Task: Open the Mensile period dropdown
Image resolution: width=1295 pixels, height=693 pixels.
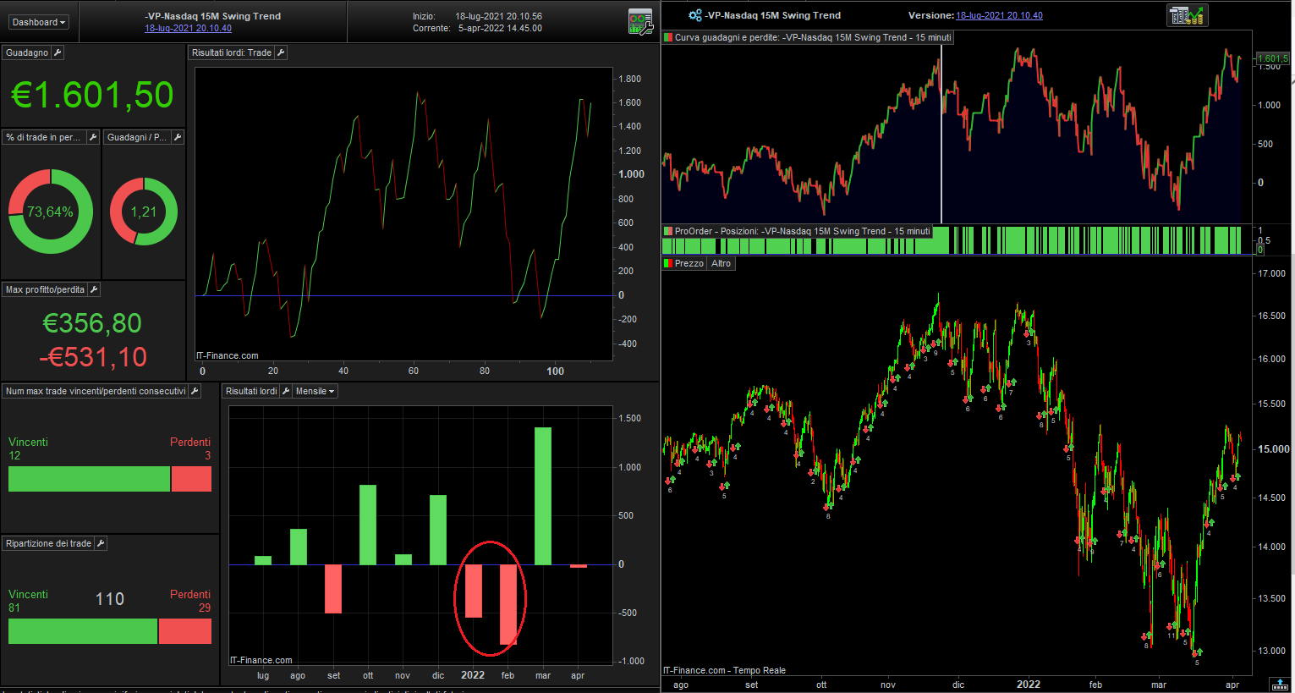Action: click(x=316, y=391)
